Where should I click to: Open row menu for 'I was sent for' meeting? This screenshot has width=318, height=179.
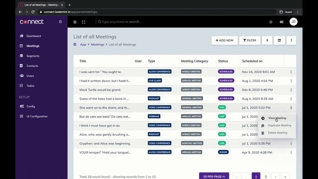(x=291, y=72)
